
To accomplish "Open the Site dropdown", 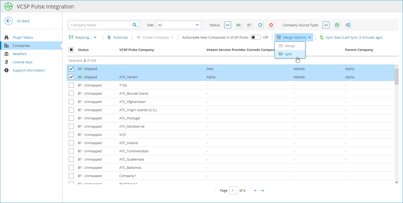I will [179, 25].
